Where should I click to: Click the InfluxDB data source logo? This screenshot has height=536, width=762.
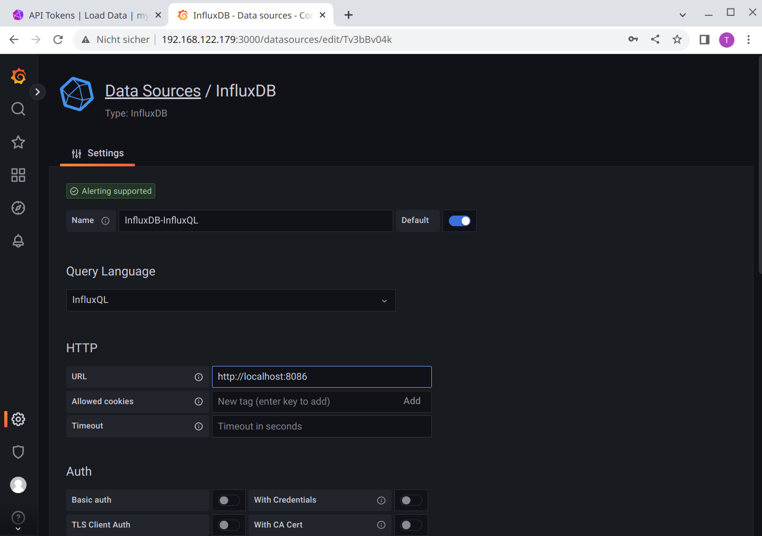click(x=77, y=94)
